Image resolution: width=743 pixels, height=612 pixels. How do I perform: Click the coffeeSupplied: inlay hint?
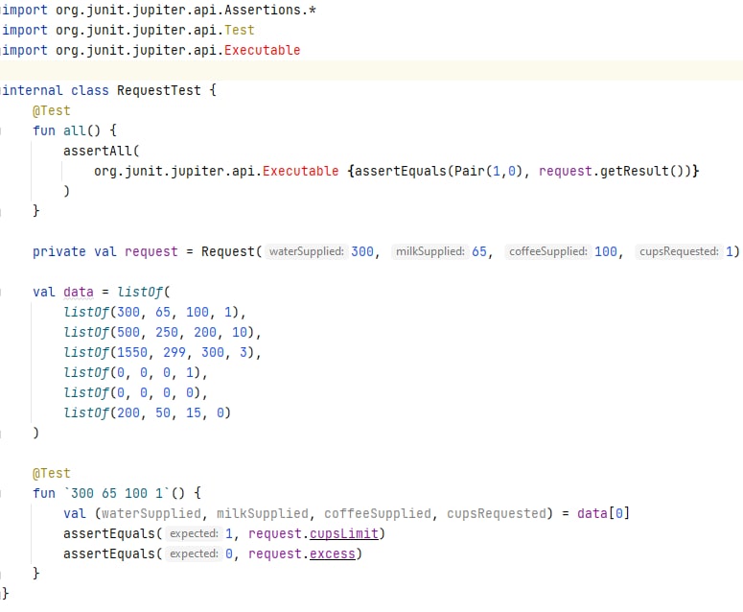548,251
